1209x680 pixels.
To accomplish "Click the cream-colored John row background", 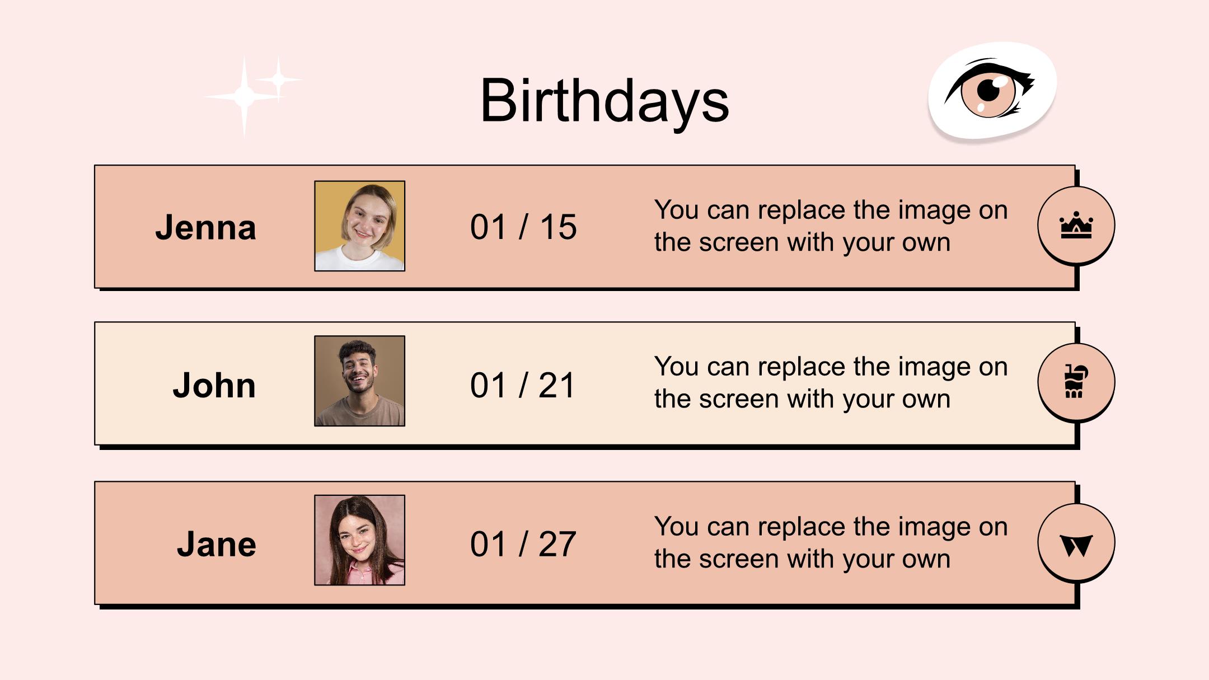I will 585,383.
